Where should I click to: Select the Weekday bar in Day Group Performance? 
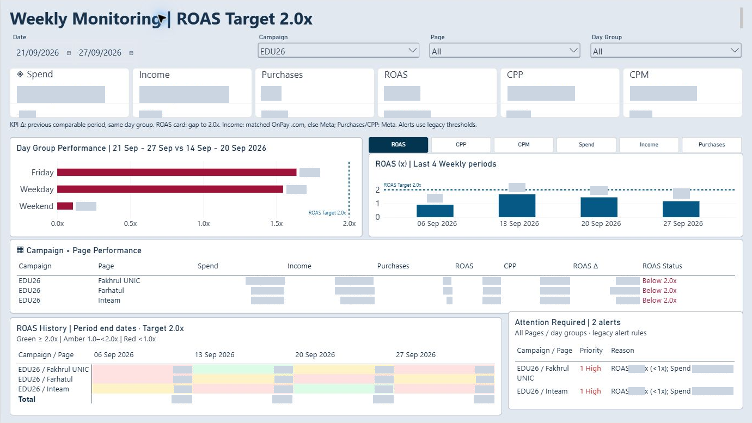[170, 189]
